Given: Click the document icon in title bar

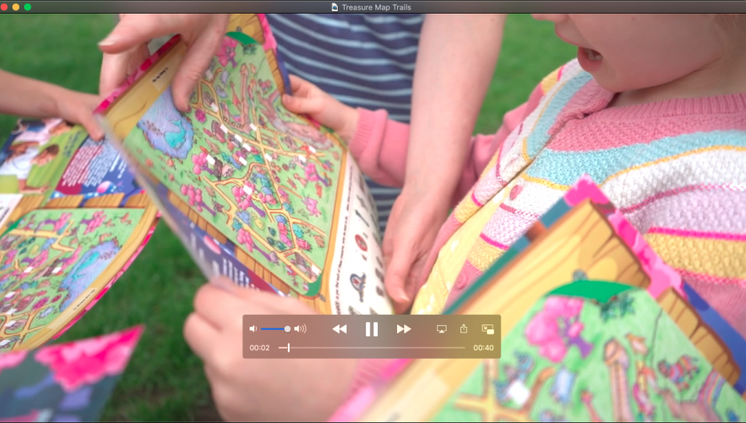Looking at the screenshot, I should [x=334, y=6].
